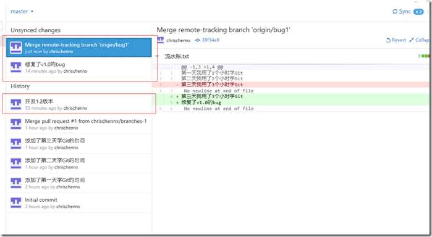Click the diff stat bars for 流水账.txt
The height and width of the screenshot is (237, 432).
[x=424, y=56]
